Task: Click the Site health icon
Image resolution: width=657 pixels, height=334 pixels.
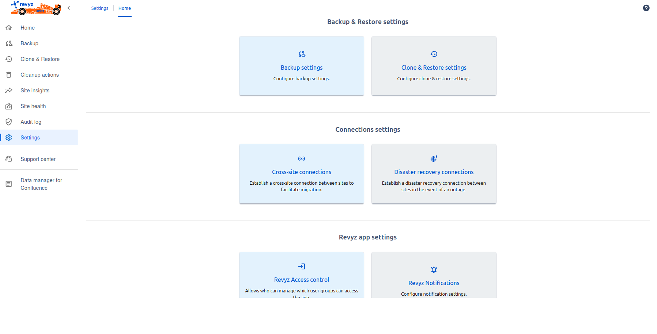Action: (9, 106)
